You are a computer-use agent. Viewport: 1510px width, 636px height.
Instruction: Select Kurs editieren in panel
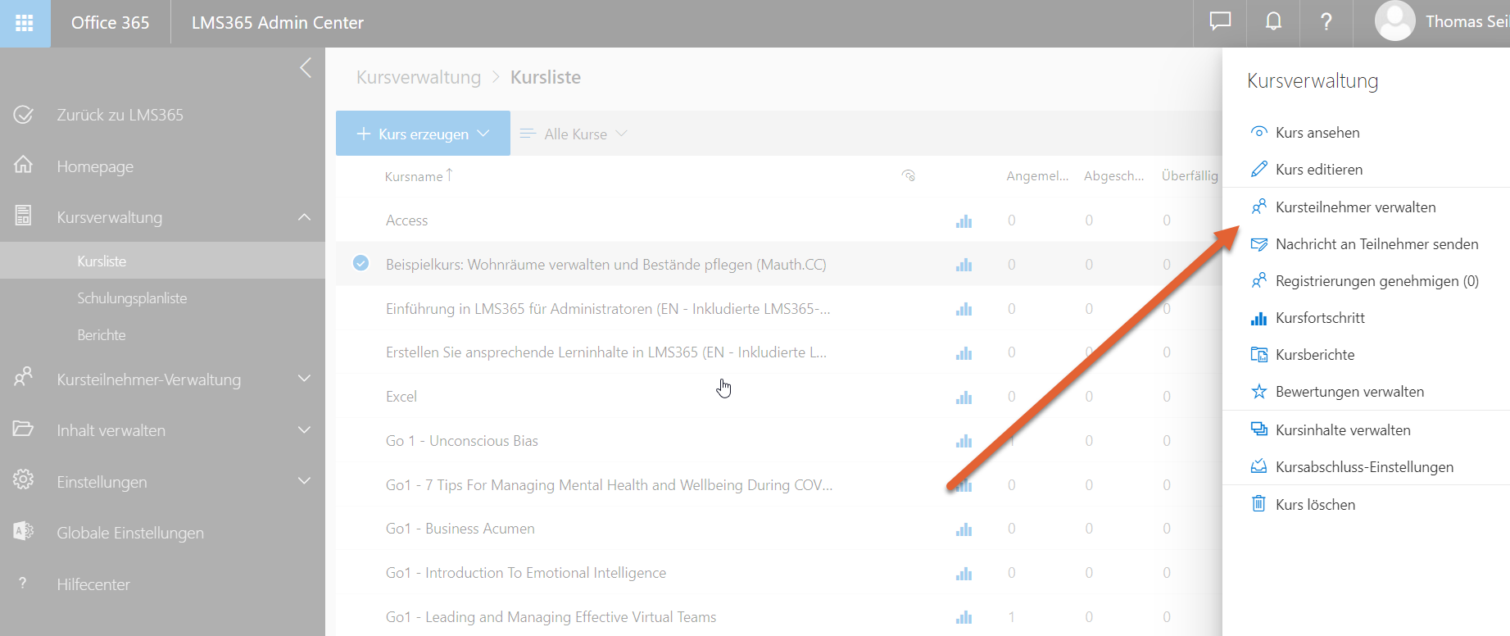[x=1318, y=170]
